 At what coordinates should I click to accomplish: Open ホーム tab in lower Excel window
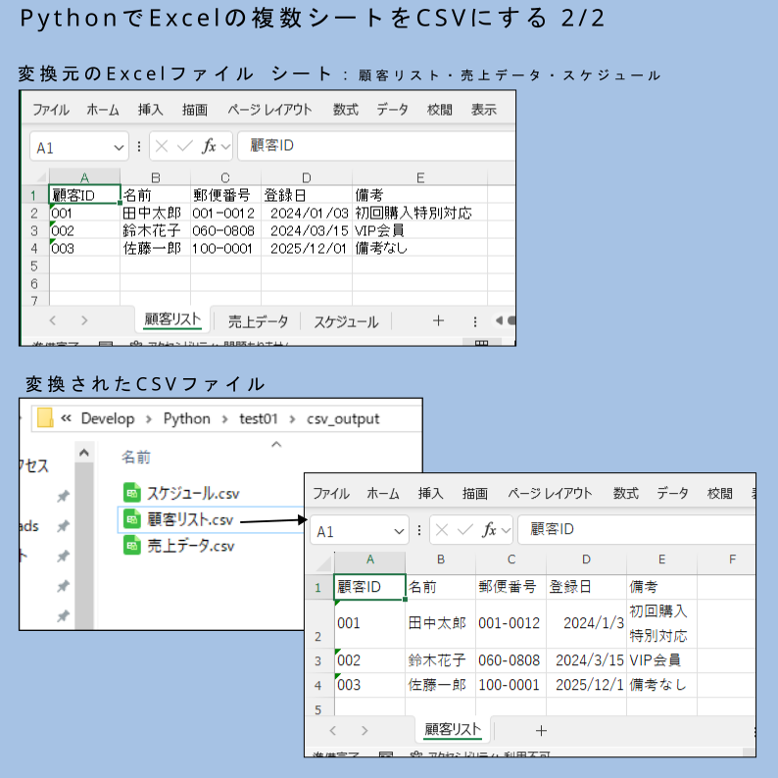[383, 493]
